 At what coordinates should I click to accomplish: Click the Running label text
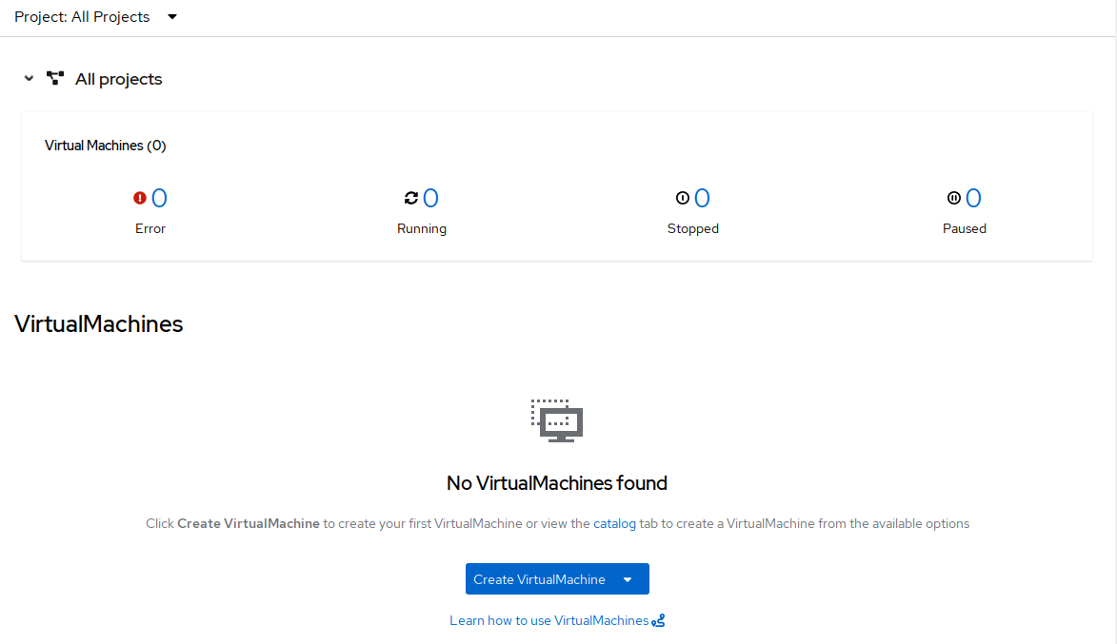point(422,228)
